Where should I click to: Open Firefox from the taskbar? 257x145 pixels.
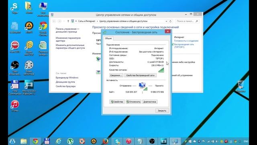pos(105,141)
